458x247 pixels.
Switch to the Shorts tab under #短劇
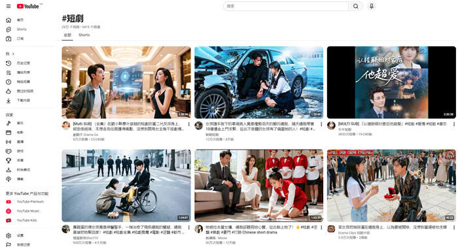click(84, 35)
